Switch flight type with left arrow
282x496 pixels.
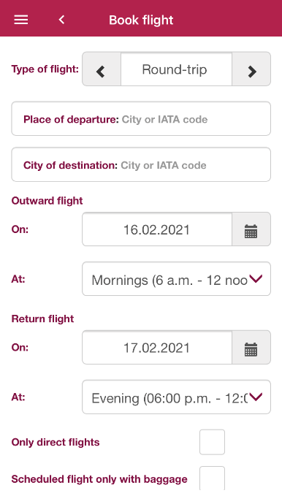tap(102, 69)
